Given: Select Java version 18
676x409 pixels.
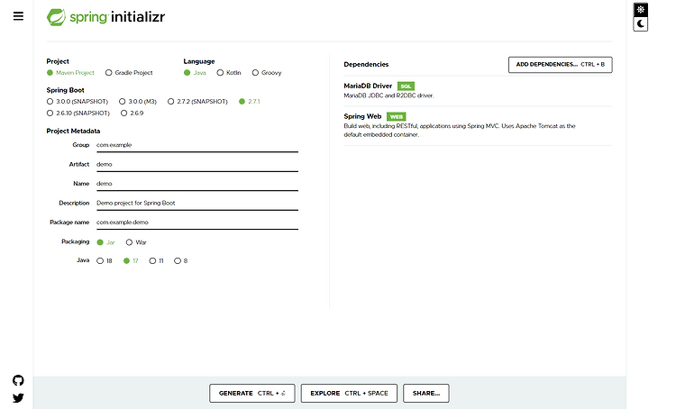Looking at the screenshot, I should coord(105,260).
